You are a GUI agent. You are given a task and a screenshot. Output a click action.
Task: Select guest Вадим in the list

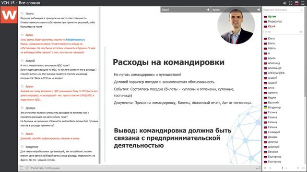[x=272, y=97]
